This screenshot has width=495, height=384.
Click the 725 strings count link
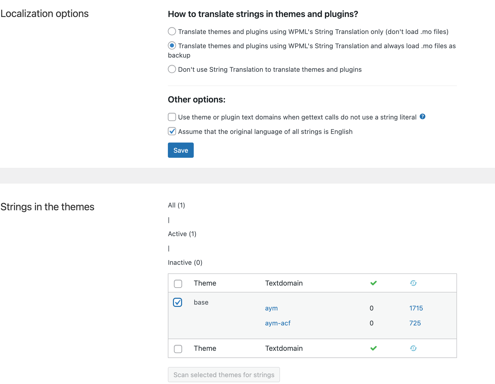[415, 323]
